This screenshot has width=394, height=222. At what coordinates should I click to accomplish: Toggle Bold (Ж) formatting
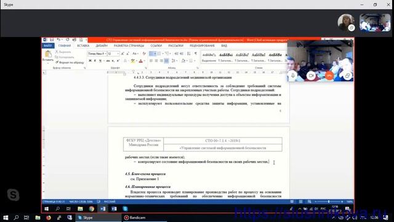pyautogui.click(x=90, y=60)
